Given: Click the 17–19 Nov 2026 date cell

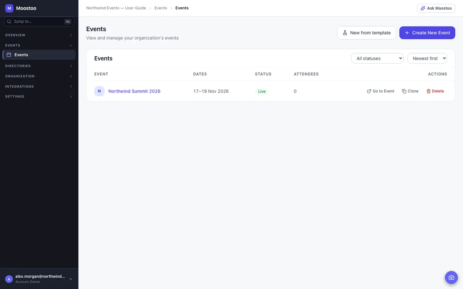Looking at the screenshot, I should 211,91.
